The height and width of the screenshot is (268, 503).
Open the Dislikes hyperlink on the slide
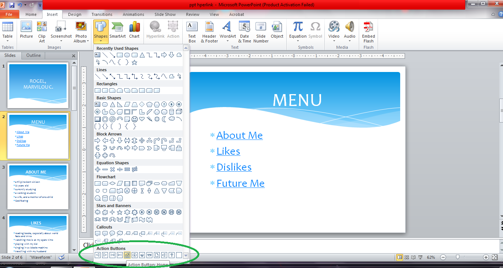pyautogui.click(x=234, y=167)
